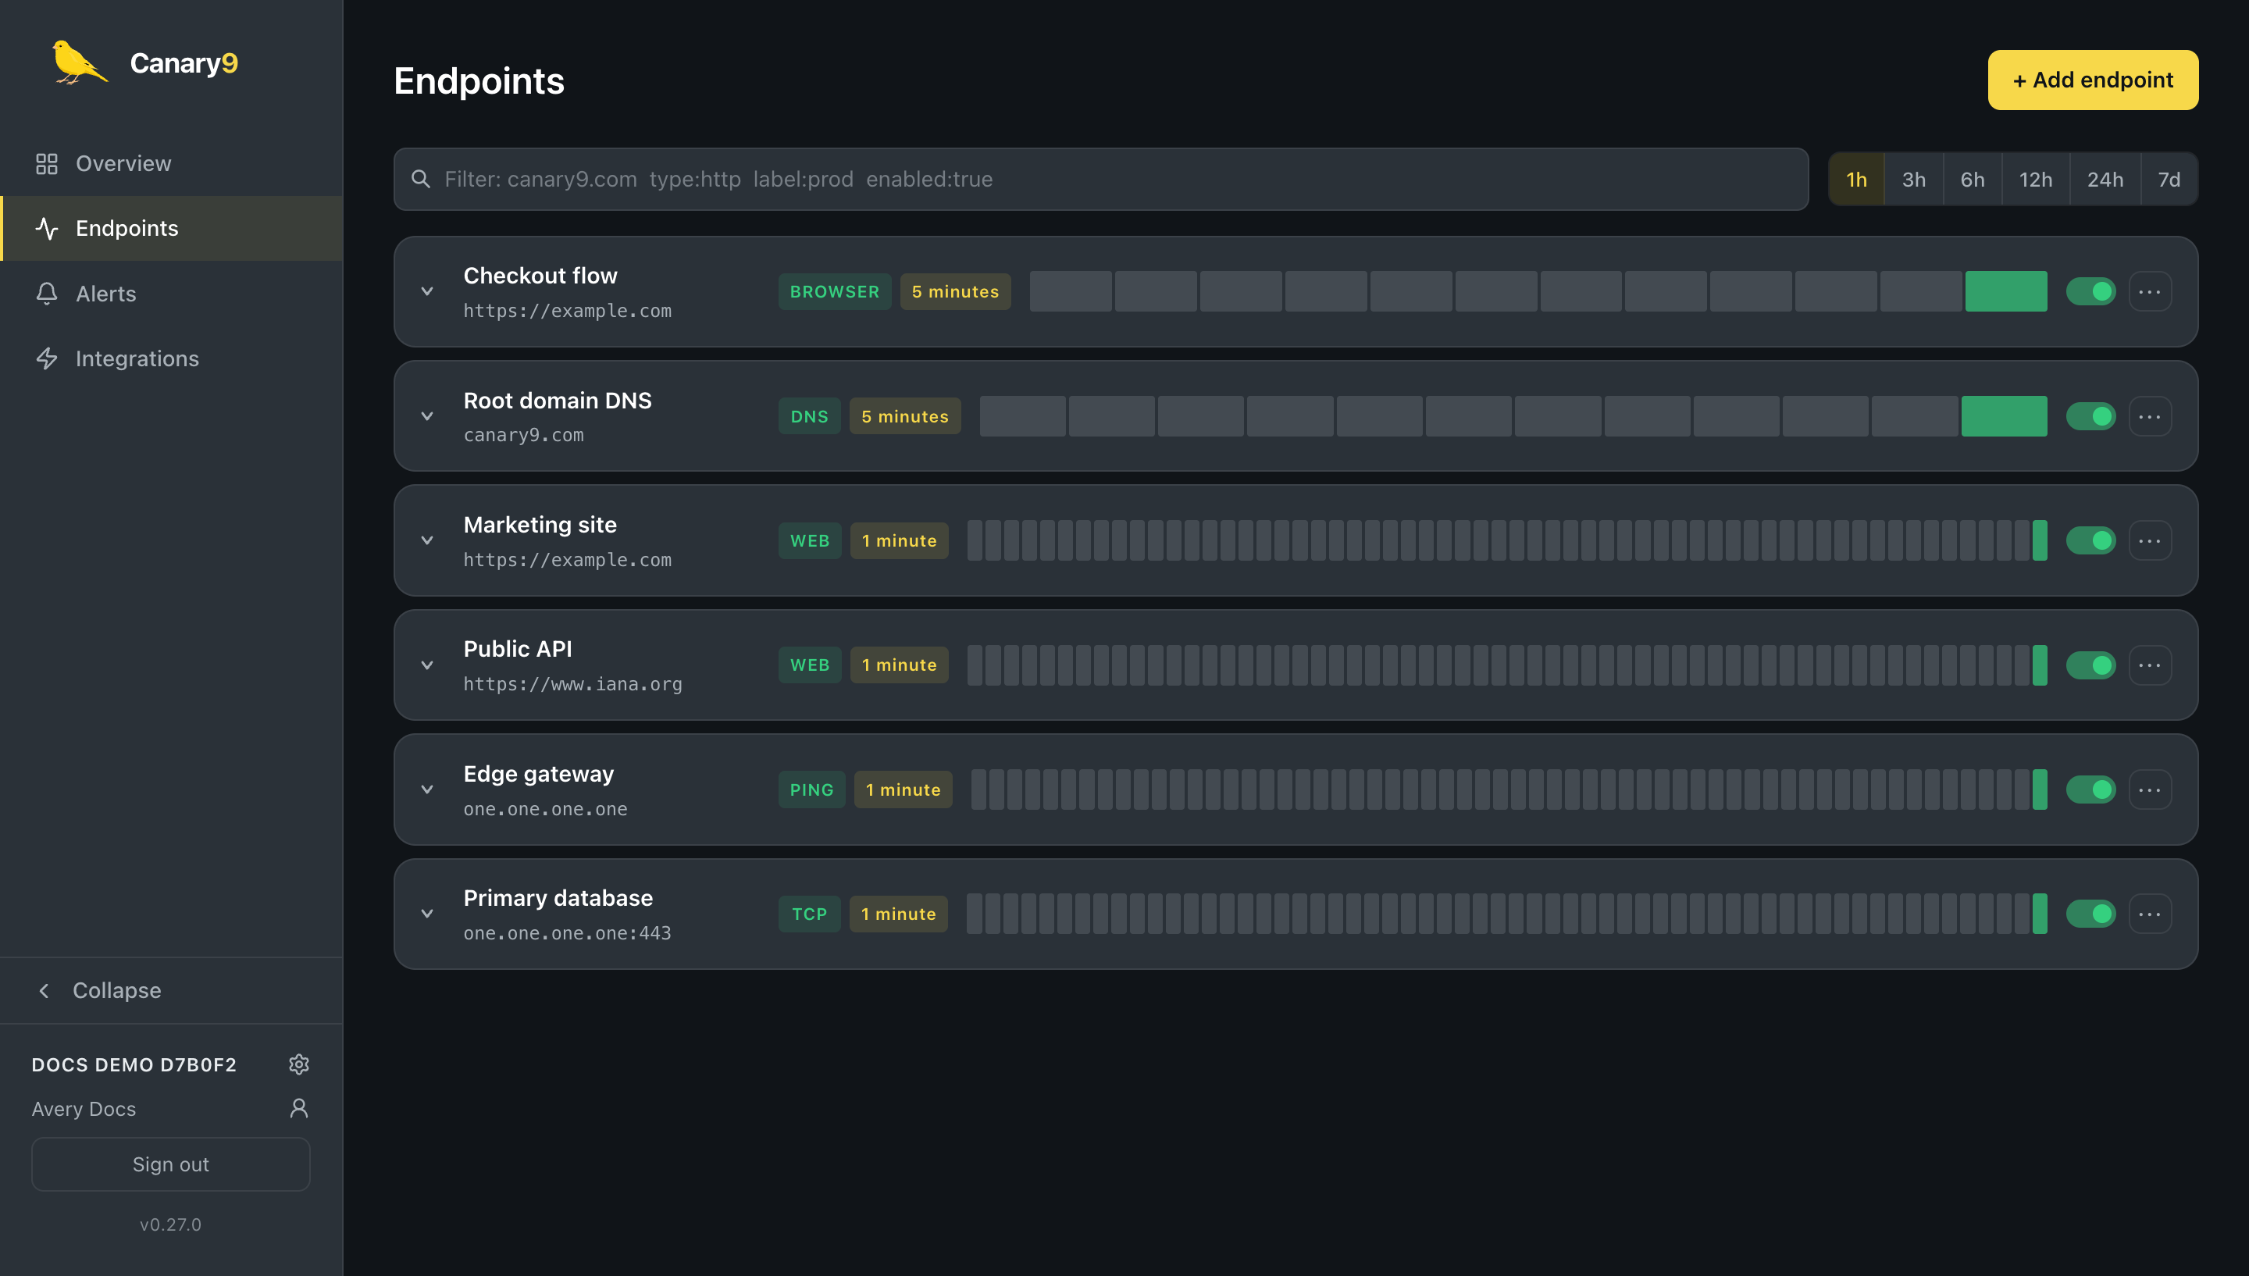Click the latest green status bar for Checkout flow

2005,292
